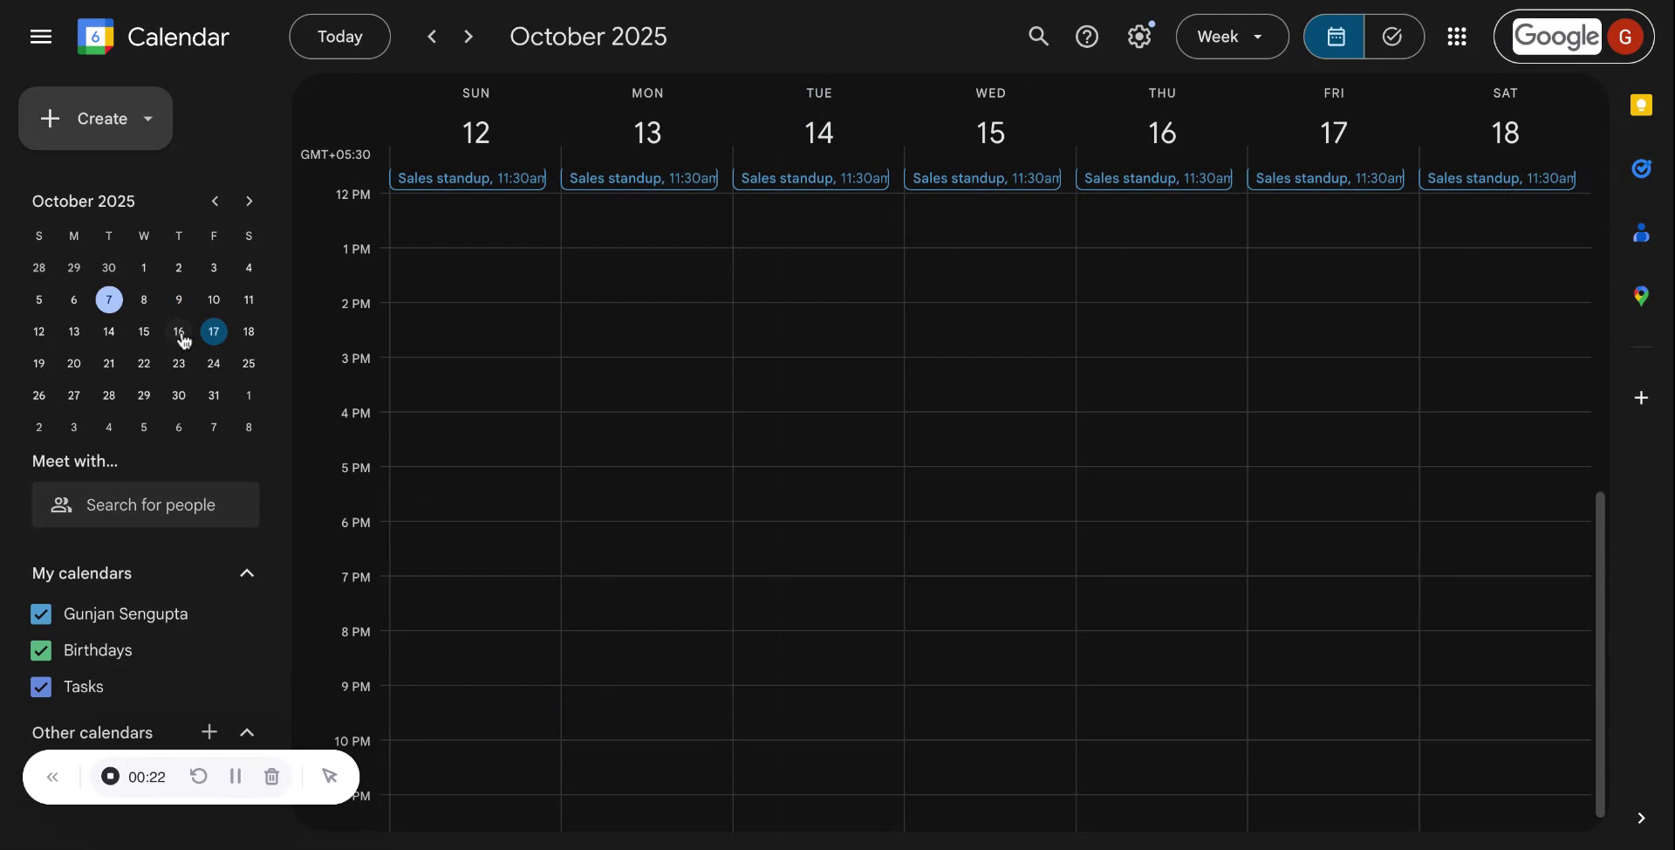This screenshot has width=1675, height=850.
Task: Pause the screen recording
Action: [235, 777]
